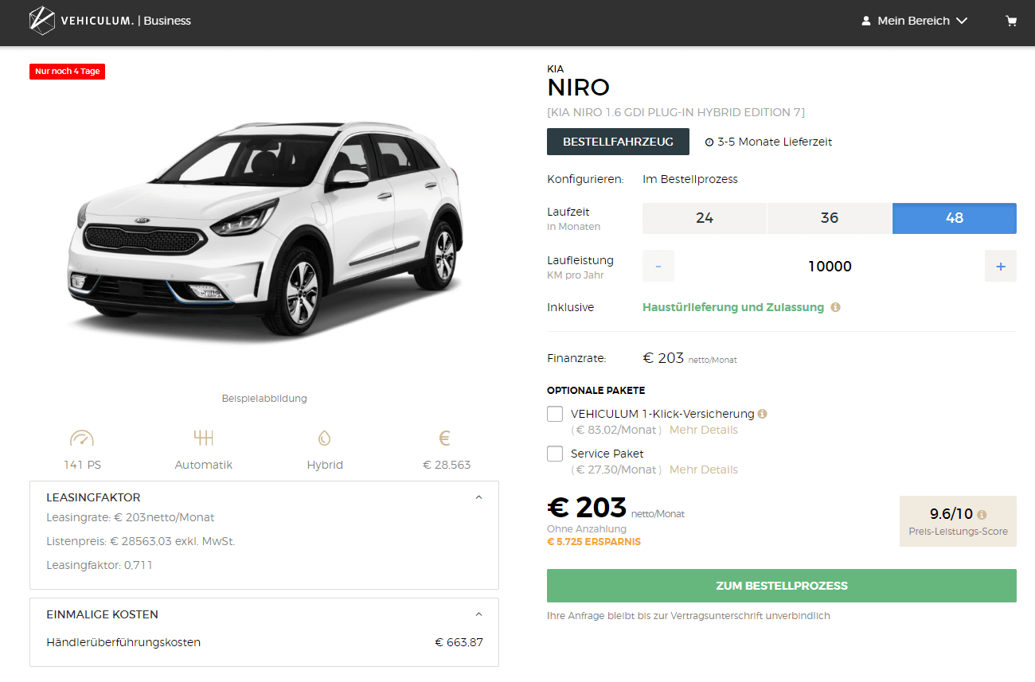Click the '€ 663,87' cost value
Screen dimensions: 1035x682
coord(459,642)
